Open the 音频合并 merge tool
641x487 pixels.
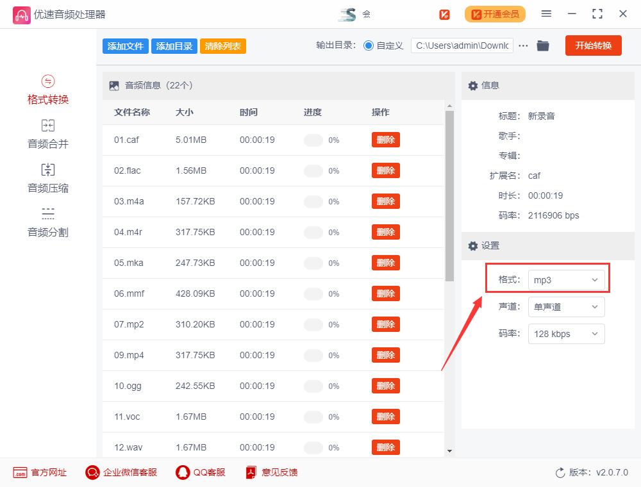point(47,133)
